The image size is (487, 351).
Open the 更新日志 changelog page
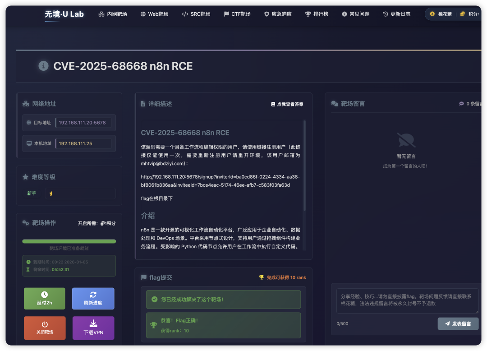point(397,14)
